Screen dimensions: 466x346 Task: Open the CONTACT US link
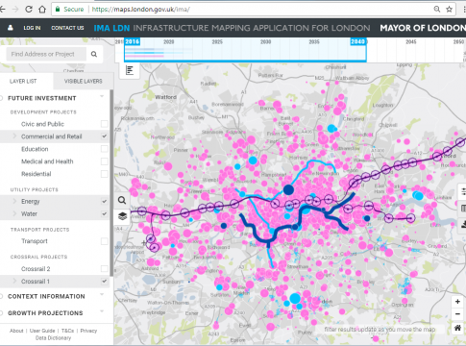coord(67,28)
